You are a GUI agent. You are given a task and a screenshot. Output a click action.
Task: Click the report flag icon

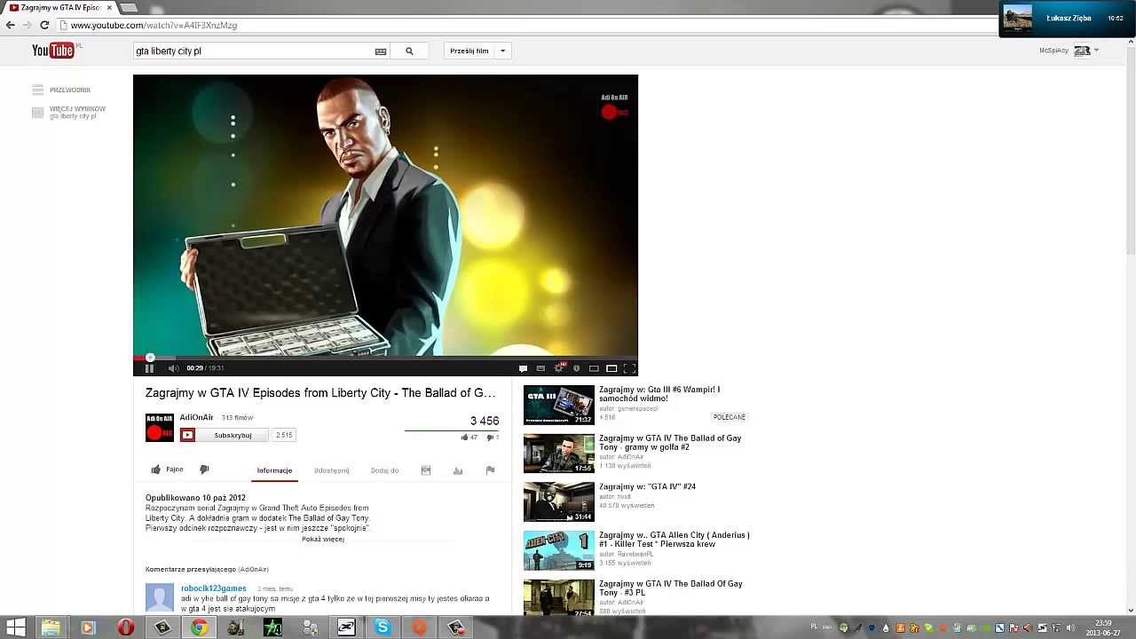[x=490, y=470]
